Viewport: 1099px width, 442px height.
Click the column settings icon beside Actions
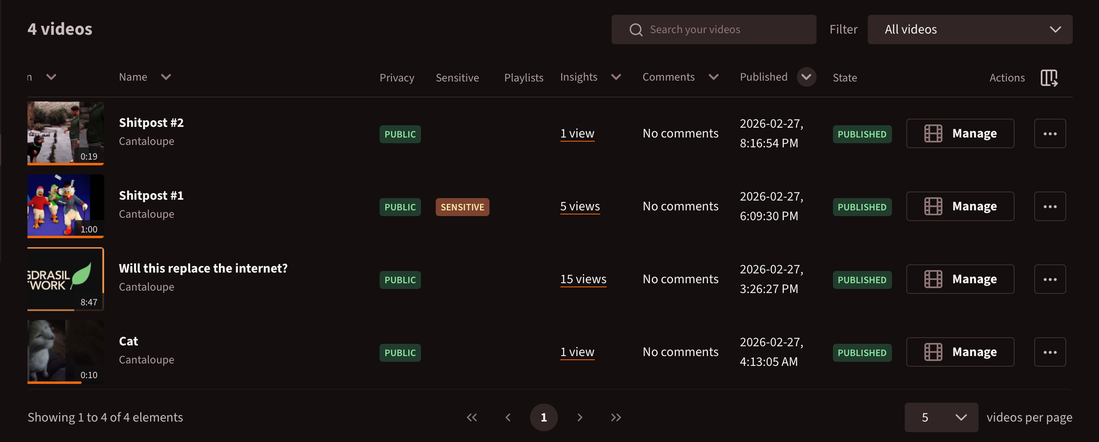pyautogui.click(x=1049, y=78)
